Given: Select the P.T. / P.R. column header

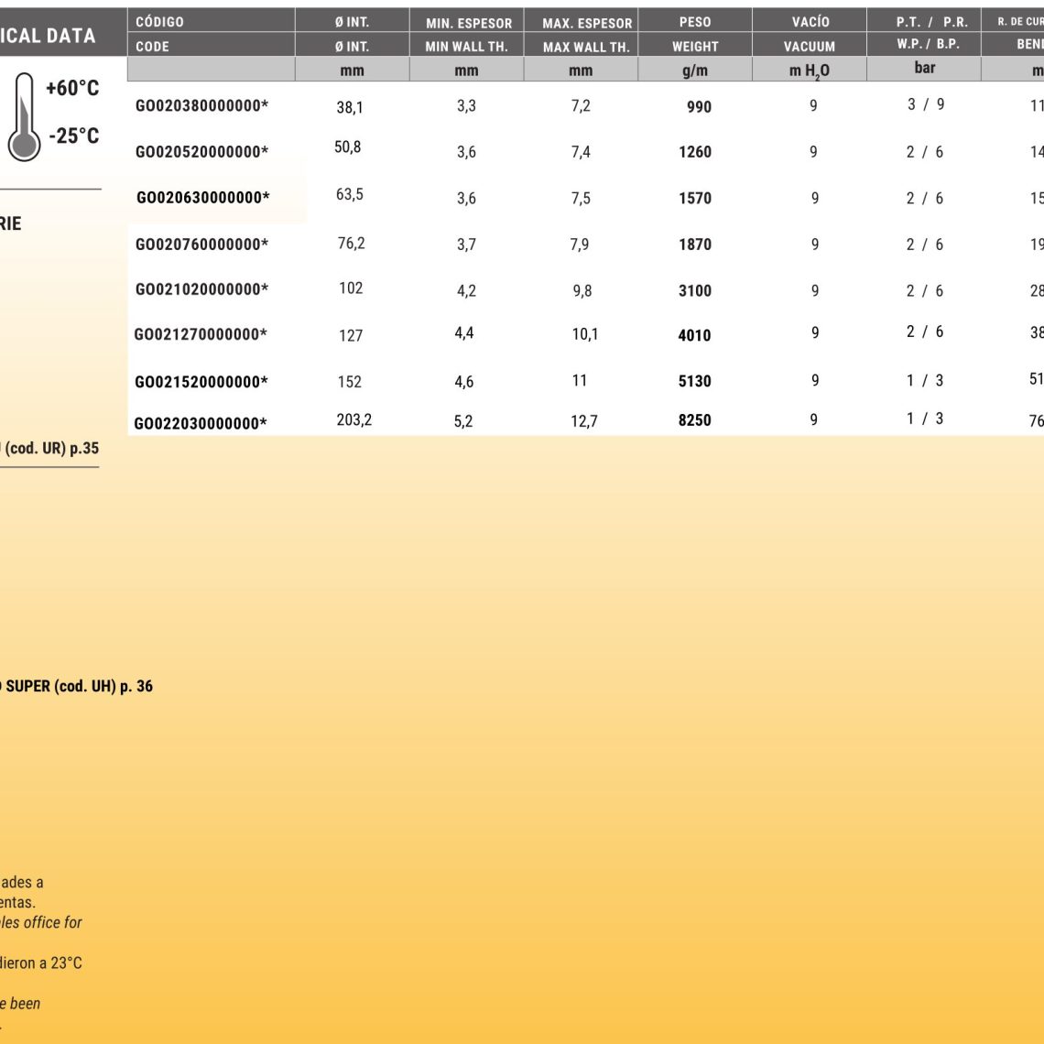Looking at the screenshot, I should pyautogui.click(x=931, y=23).
